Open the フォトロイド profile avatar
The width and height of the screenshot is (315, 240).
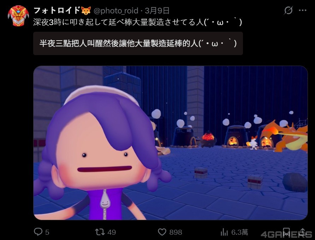(18, 16)
